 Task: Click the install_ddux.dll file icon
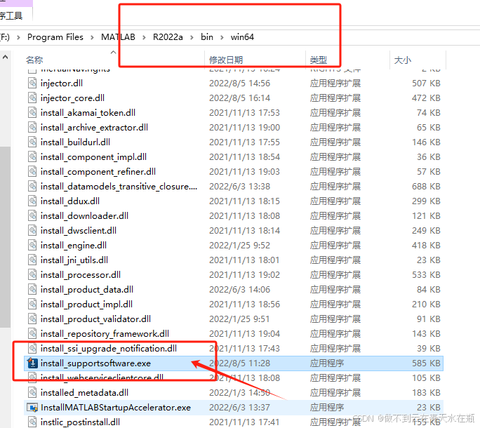coord(32,201)
